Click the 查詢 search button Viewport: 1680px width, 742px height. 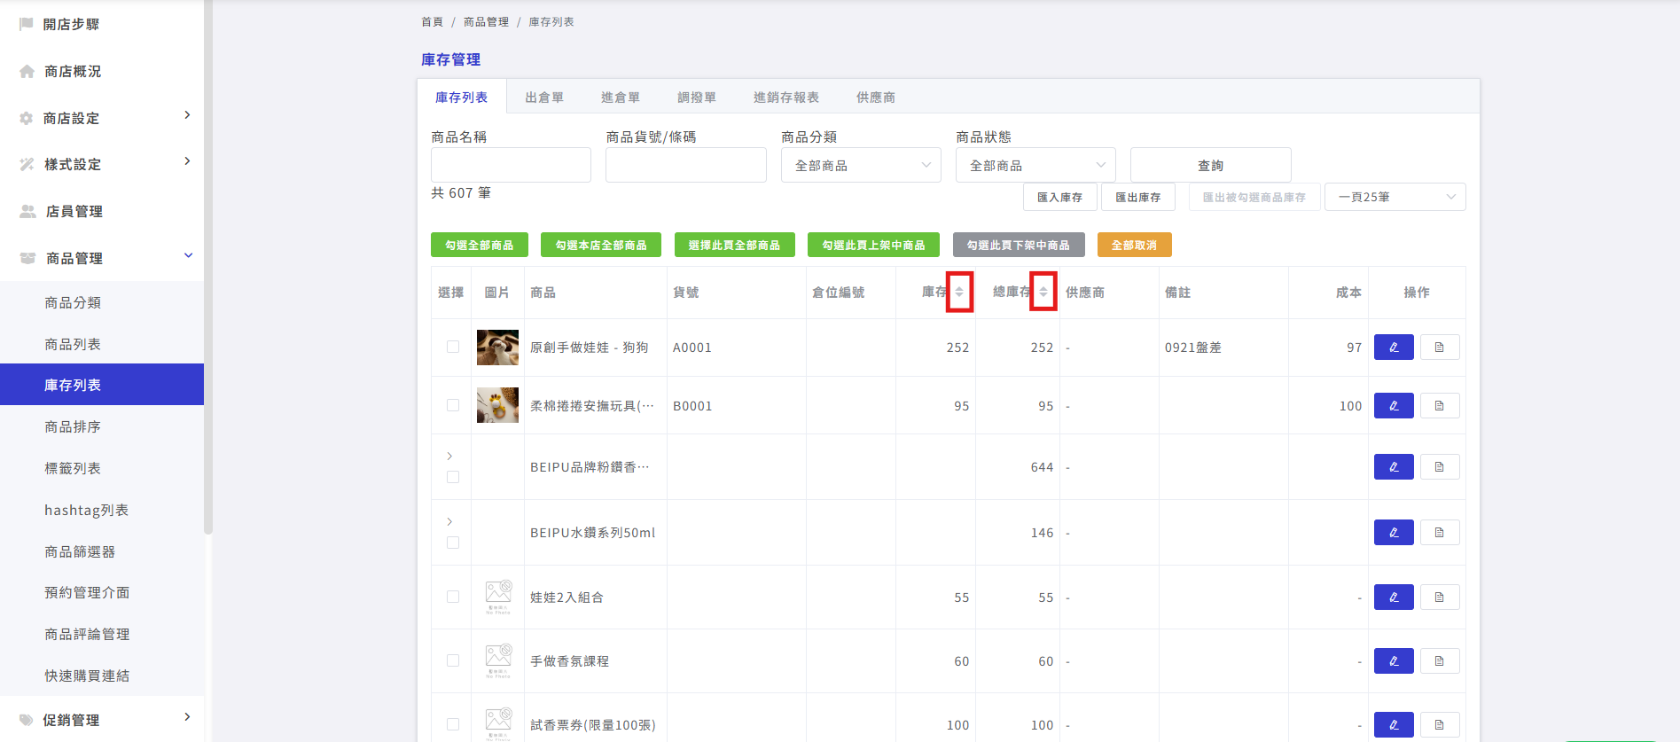click(1210, 165)
